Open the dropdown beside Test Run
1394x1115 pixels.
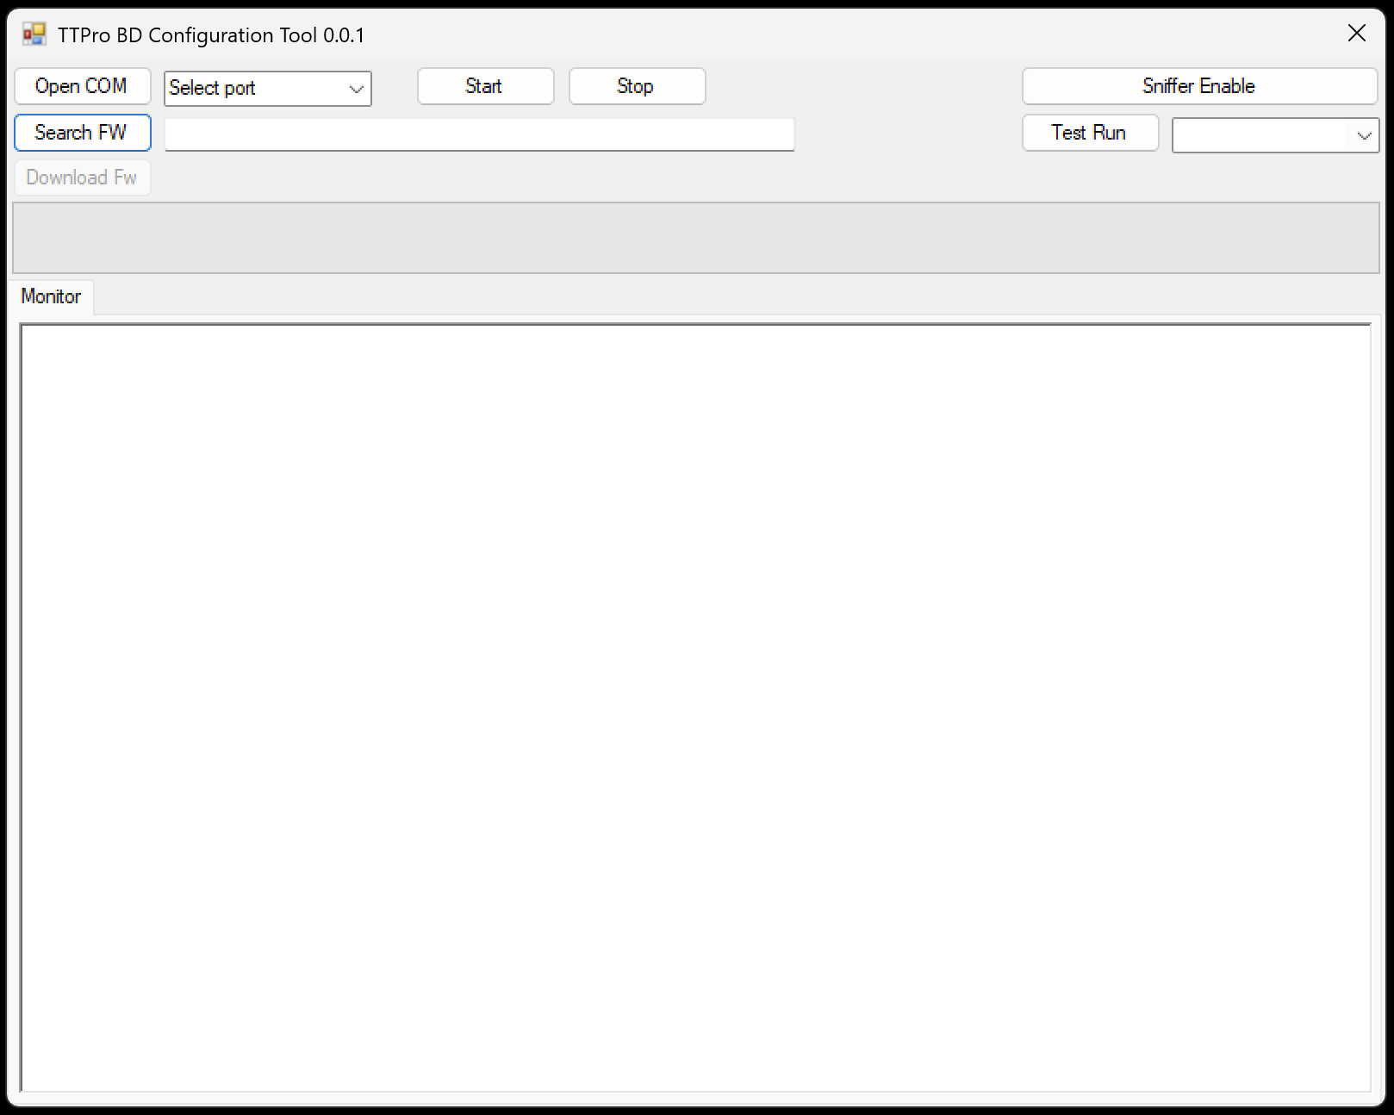(1275, 135)
